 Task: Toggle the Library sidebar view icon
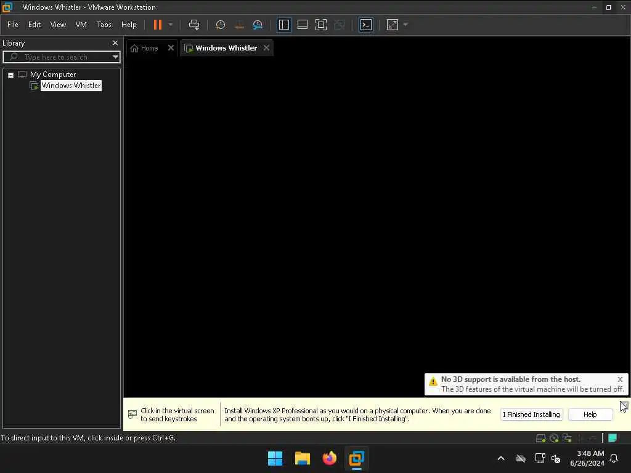pyautogui.click(x=283, y=25)
